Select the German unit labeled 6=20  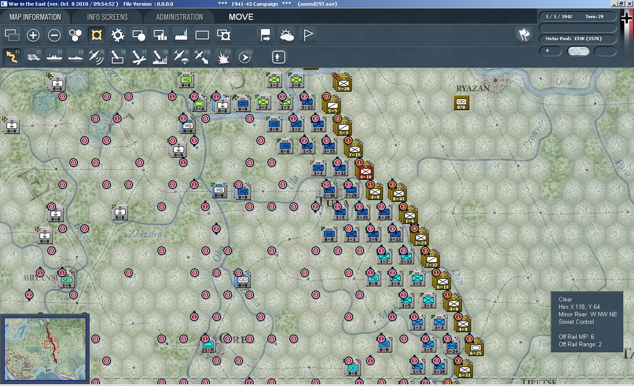point(384,212)
